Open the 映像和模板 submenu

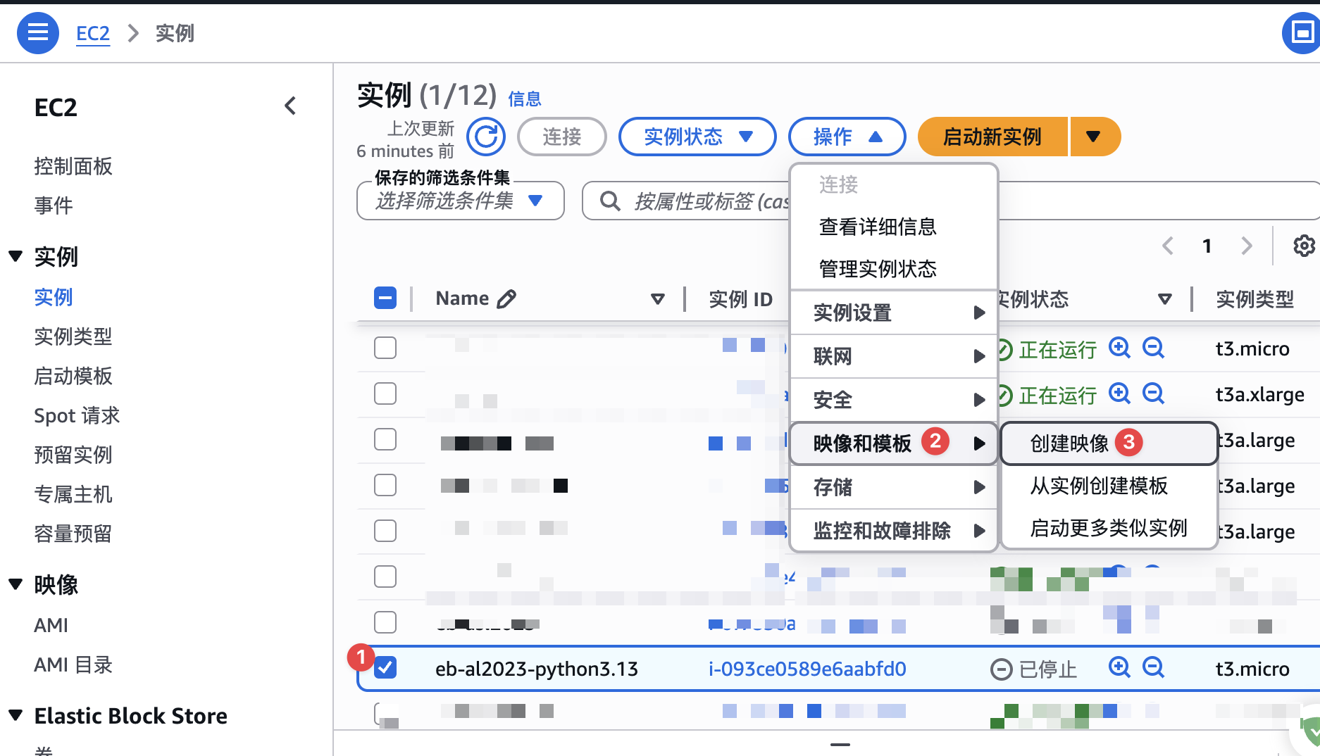pyautogui.click(x=894, y=443)
